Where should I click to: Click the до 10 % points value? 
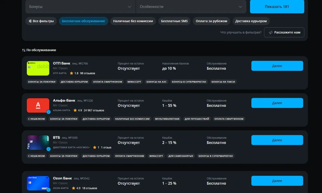coord(169,68)
